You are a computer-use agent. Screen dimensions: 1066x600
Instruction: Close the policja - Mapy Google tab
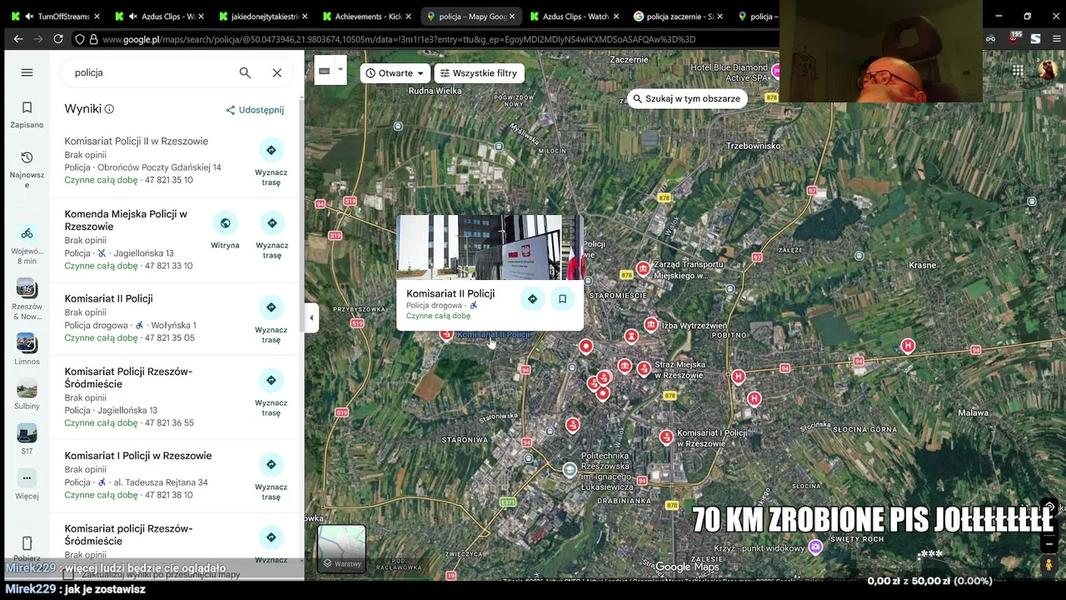tap(511, 16)
